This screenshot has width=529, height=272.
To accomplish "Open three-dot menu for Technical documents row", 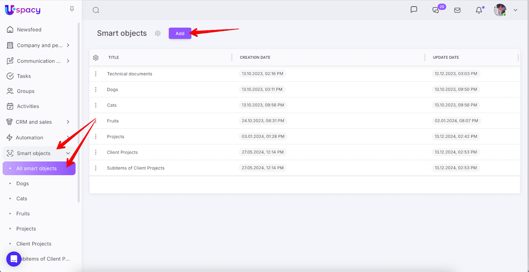I will (x=96, y=74).
